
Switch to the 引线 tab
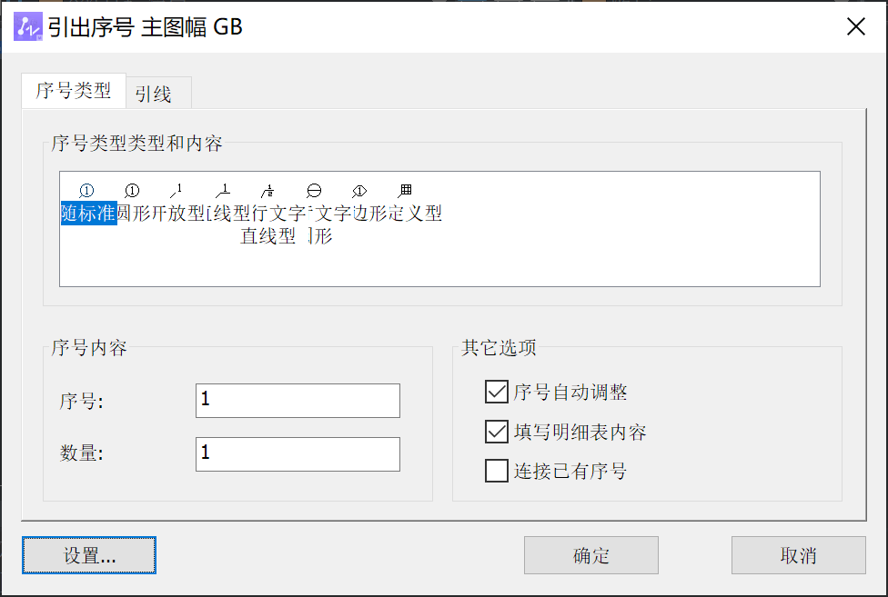tap(154, 94)
